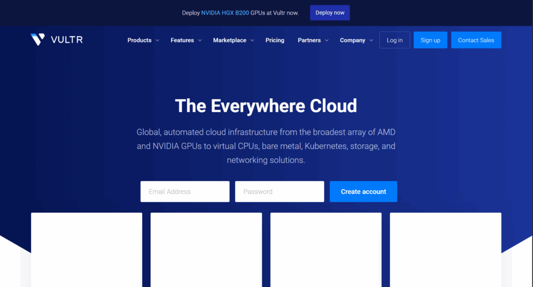
Task: Click The Everywhere Cloud heading
Action: [x=266, y=106]
